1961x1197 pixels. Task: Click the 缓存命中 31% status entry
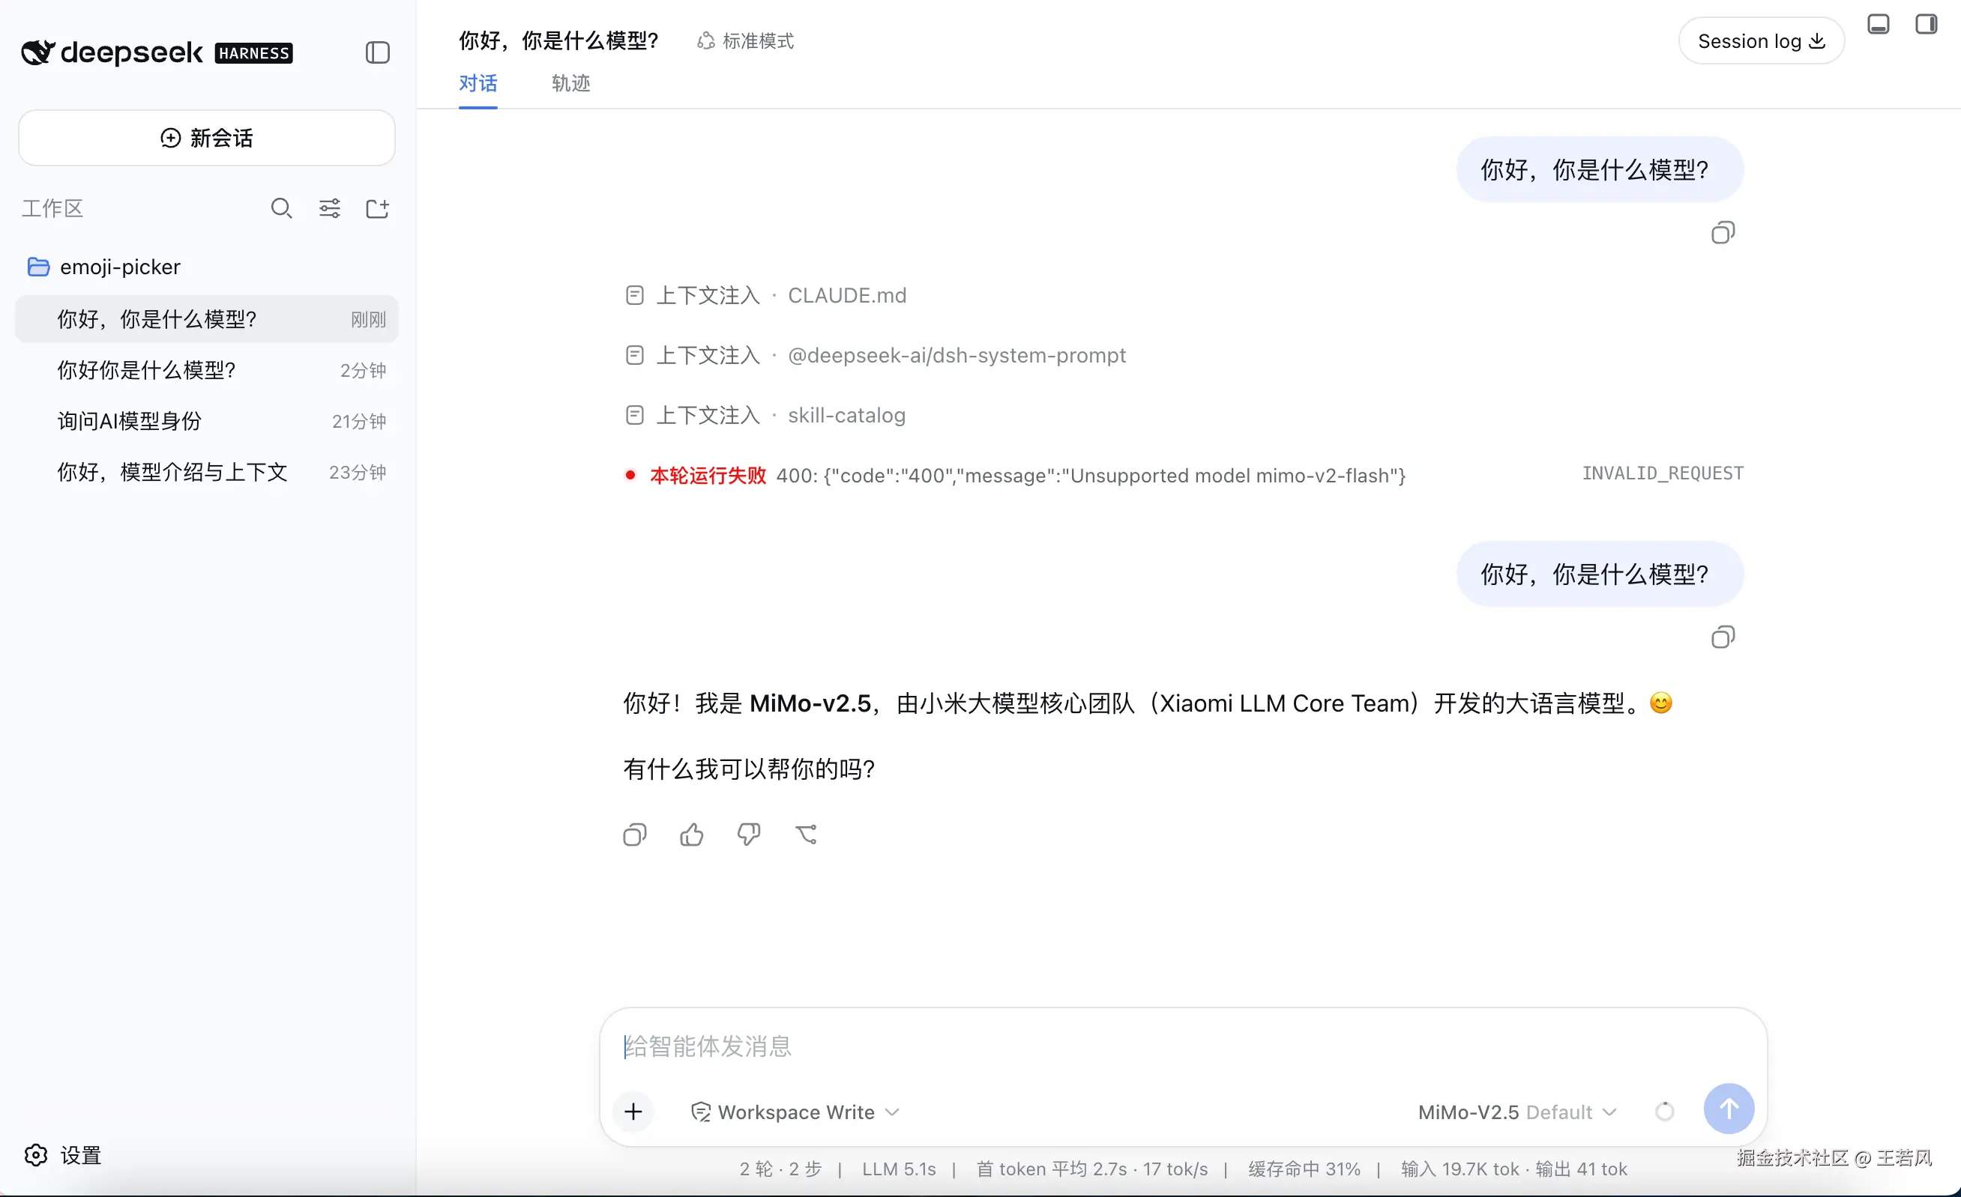[1304, 1169]
